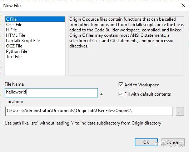Screen dimensions: 189x152
Task: Click the file description text panel
Action: [126, 46]
